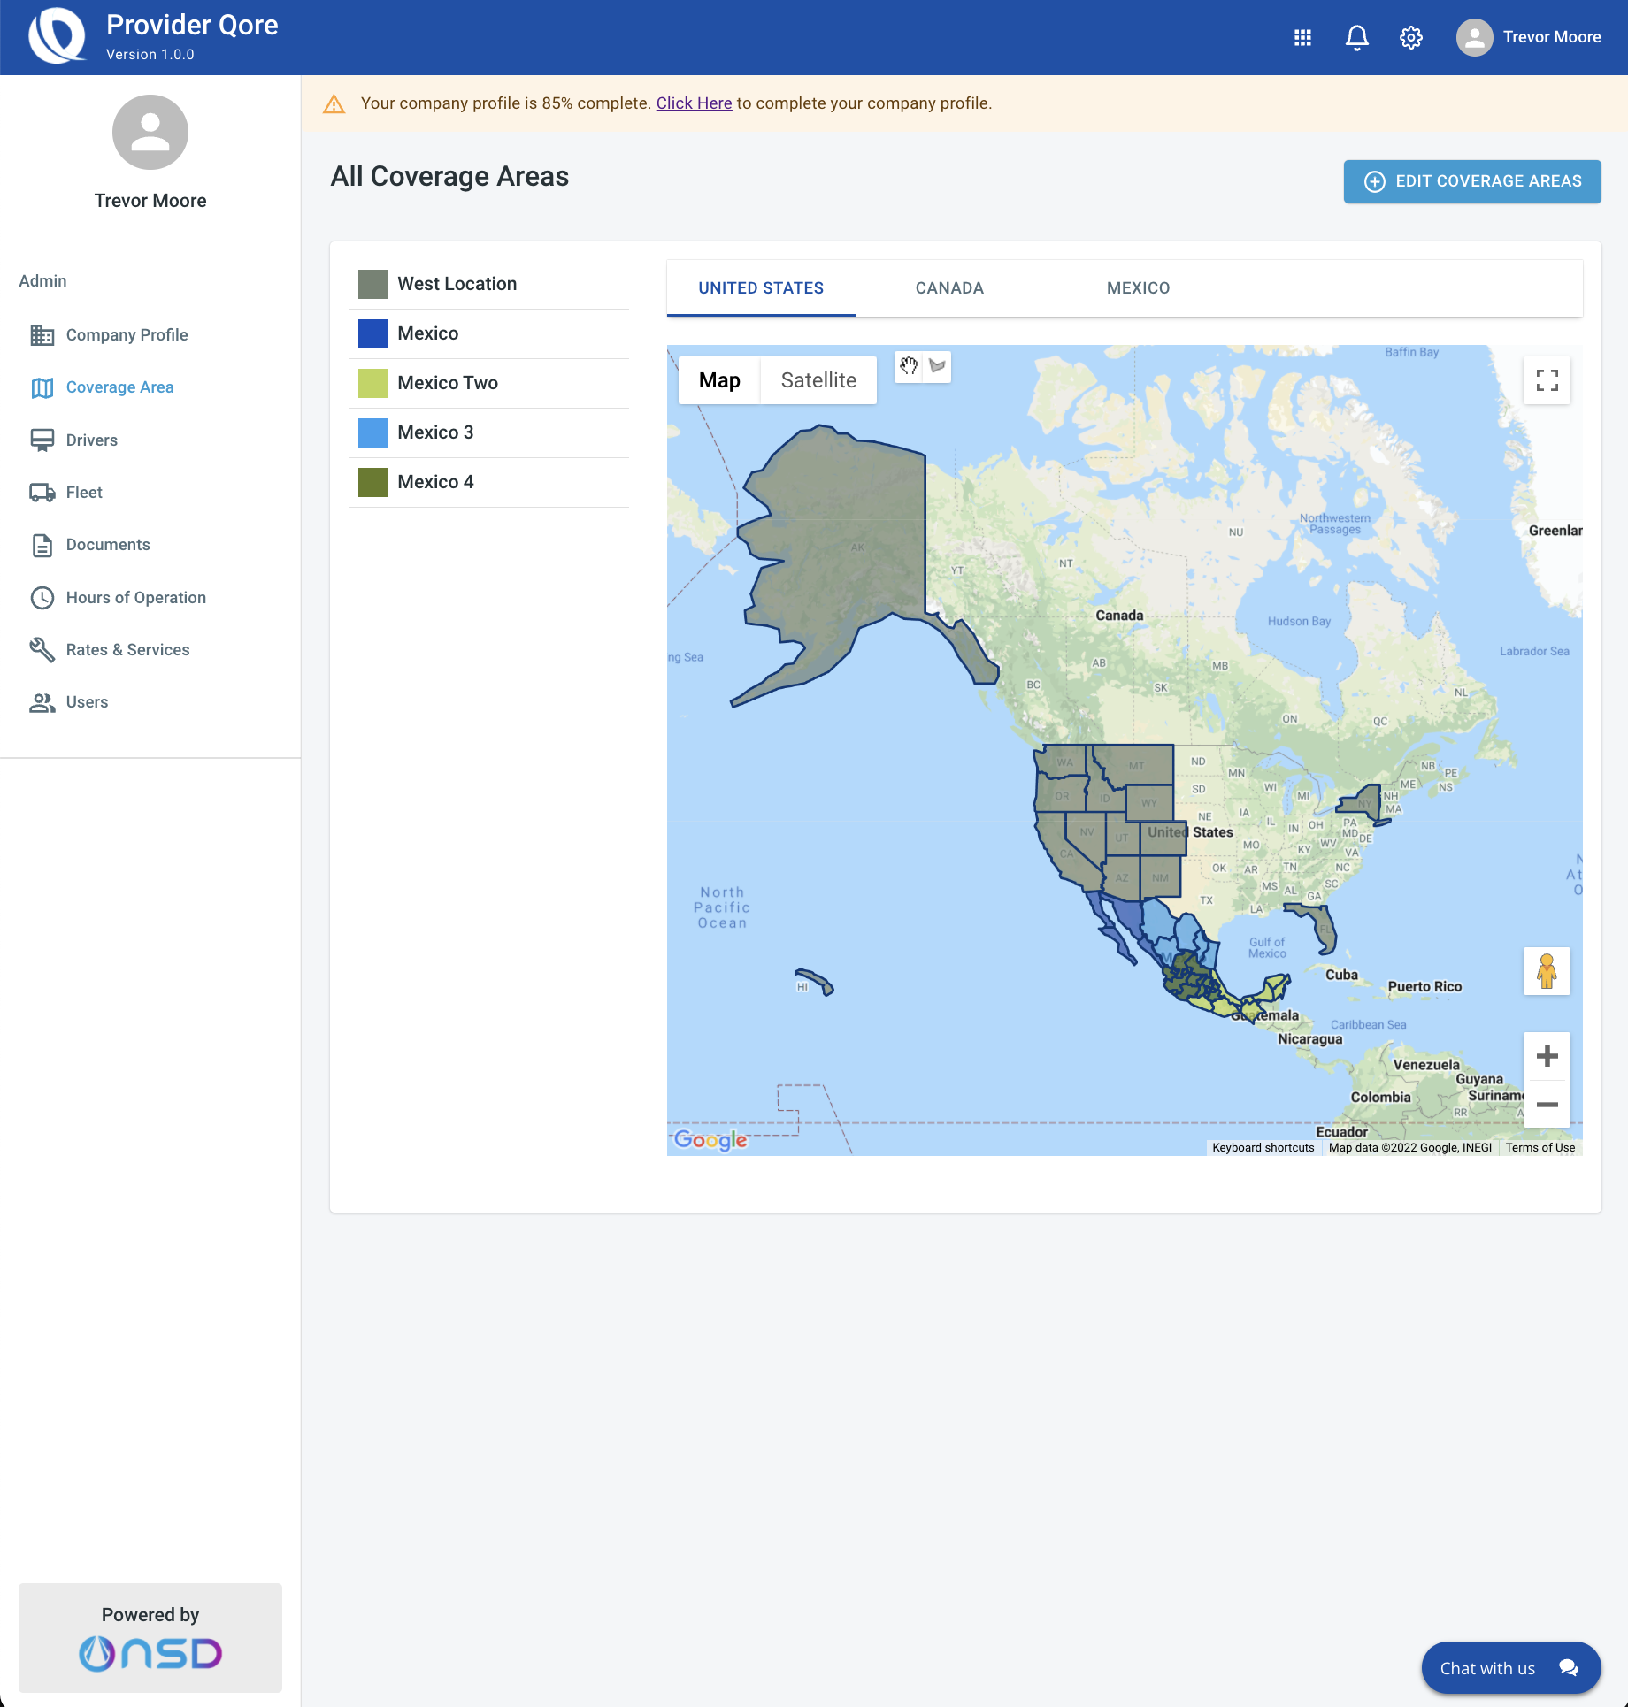1628x1707 pixels.
Task: Switch map to Satellite view
Action: click(818, 380)
